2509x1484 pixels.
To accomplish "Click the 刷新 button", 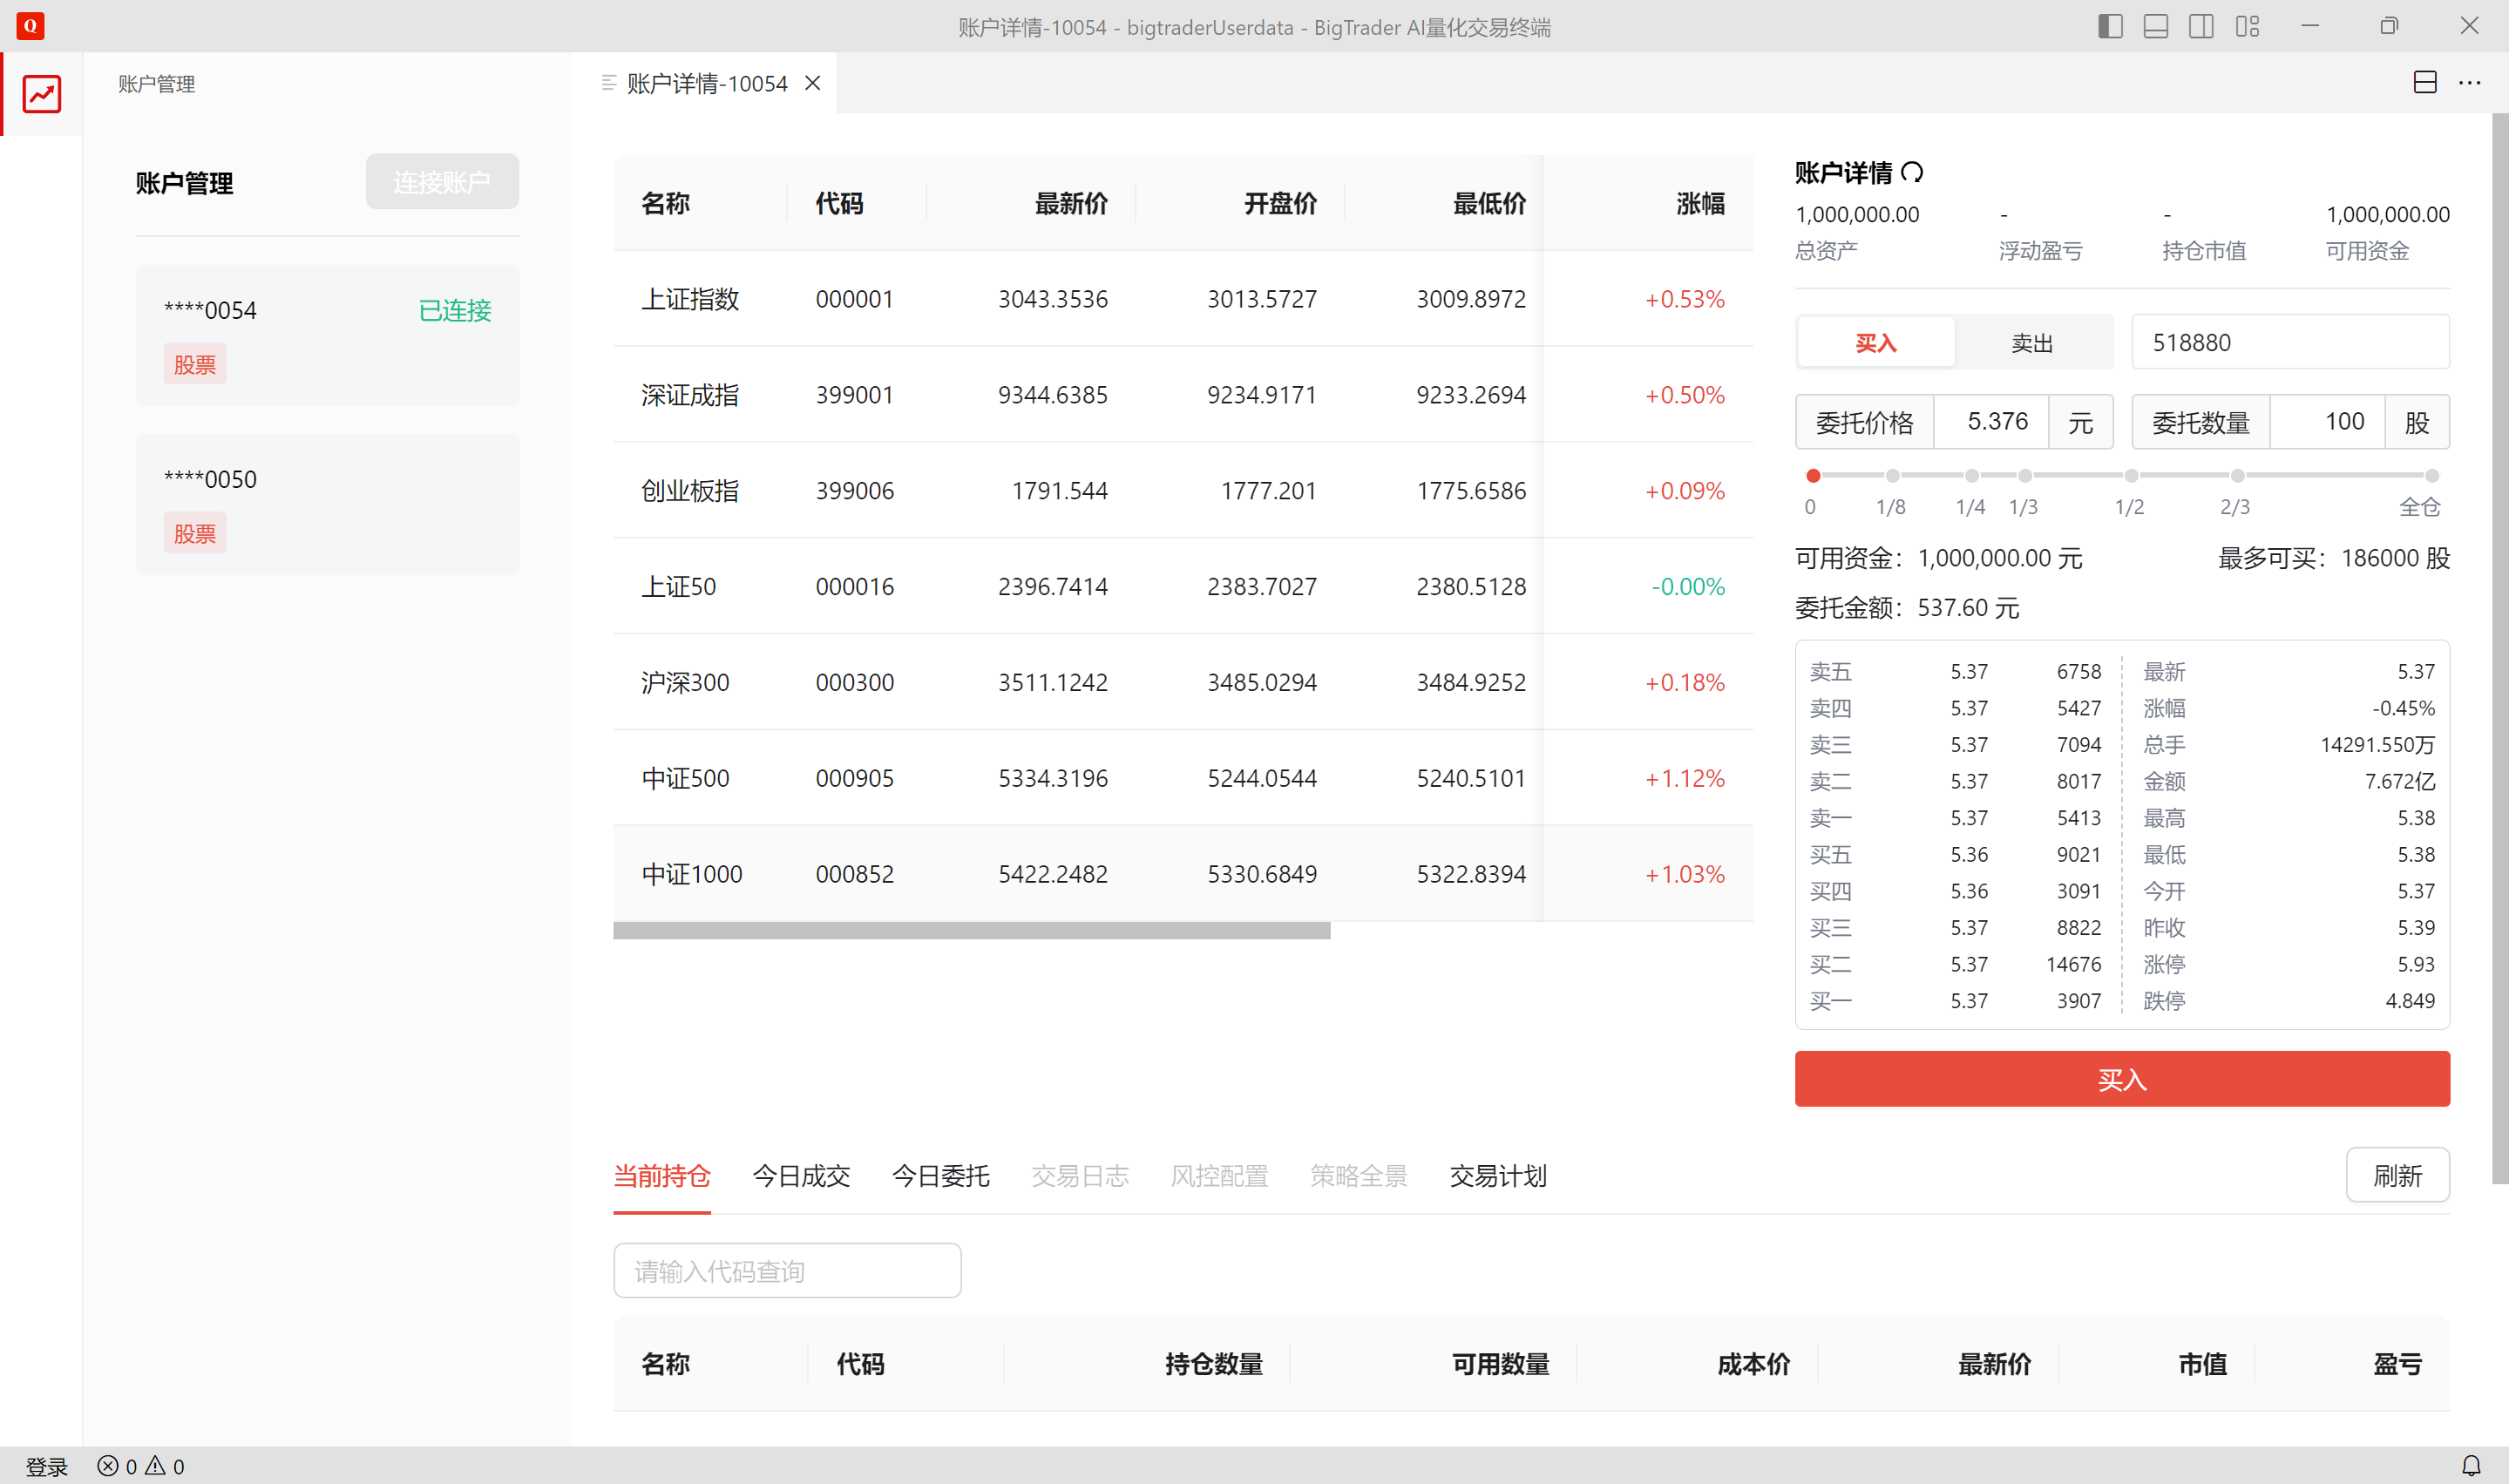I will 2396,1175.
